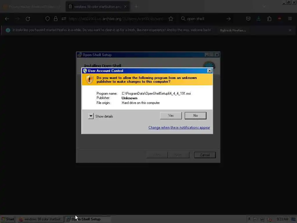Cancel the Open-Shell Setup installer

point(205,155)
